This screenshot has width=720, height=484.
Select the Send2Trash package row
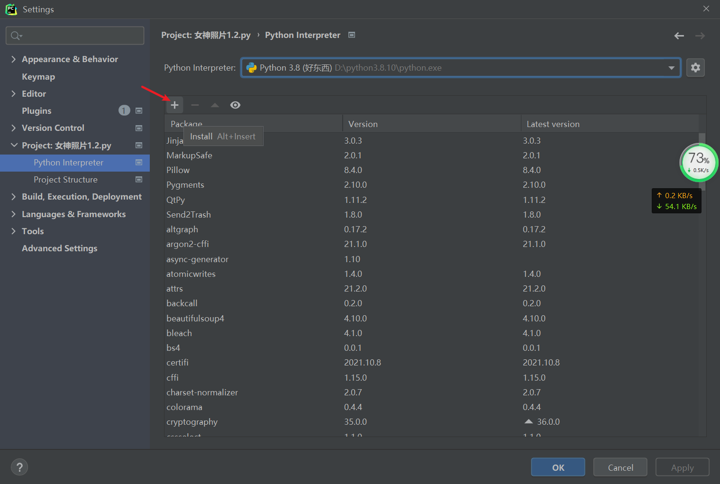coord(431,215)
